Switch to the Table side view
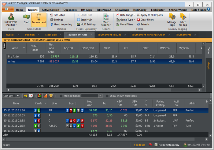The height and width of the screenshot is (150, 214). click(208, 51)
